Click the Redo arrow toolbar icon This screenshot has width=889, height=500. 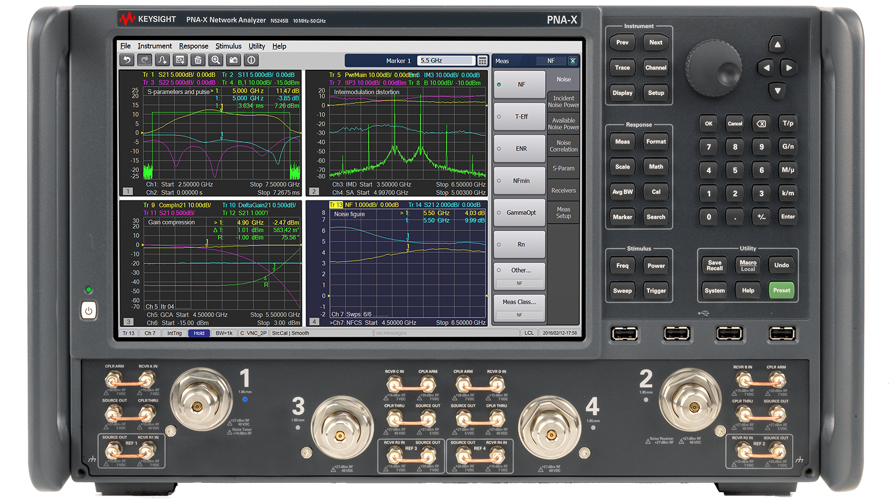pos(145,60)
